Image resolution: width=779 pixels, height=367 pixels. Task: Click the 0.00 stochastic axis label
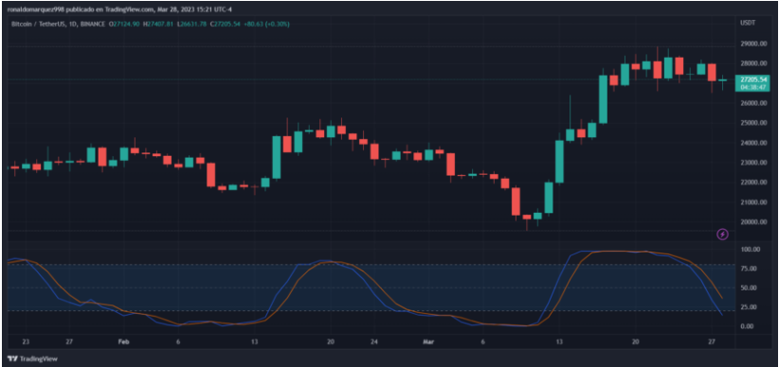click(x=748, y=325)
